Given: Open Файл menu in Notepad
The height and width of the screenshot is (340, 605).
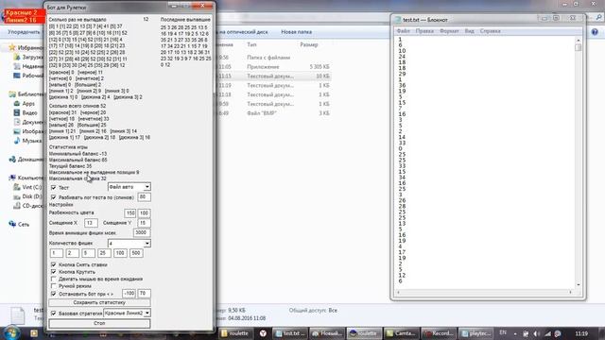Looking at the screenshot, I should 404,31.
